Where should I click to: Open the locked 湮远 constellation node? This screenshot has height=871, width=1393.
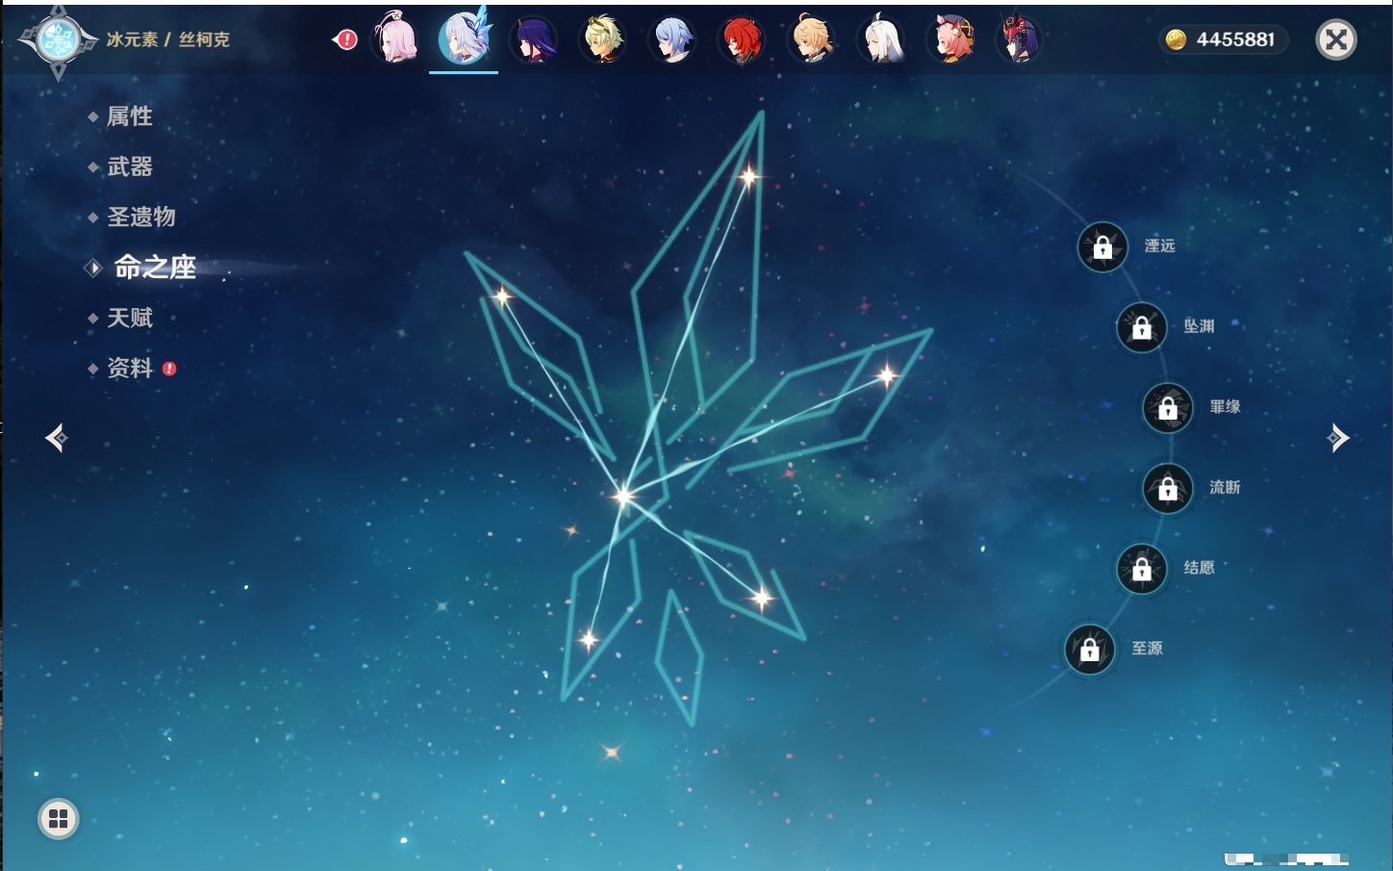click(1102, 247)
